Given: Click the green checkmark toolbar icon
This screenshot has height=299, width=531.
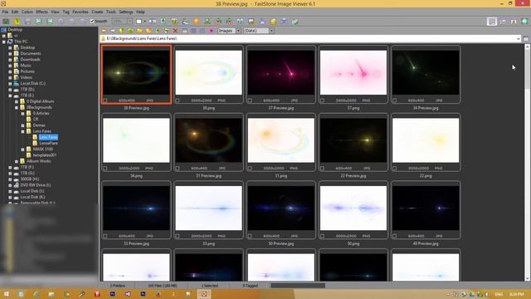Looking at the screenshot, I should click(295, 22).
